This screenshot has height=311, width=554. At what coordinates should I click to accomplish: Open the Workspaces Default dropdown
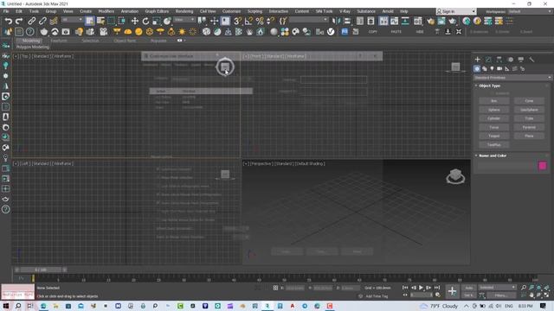pos(530,11)
